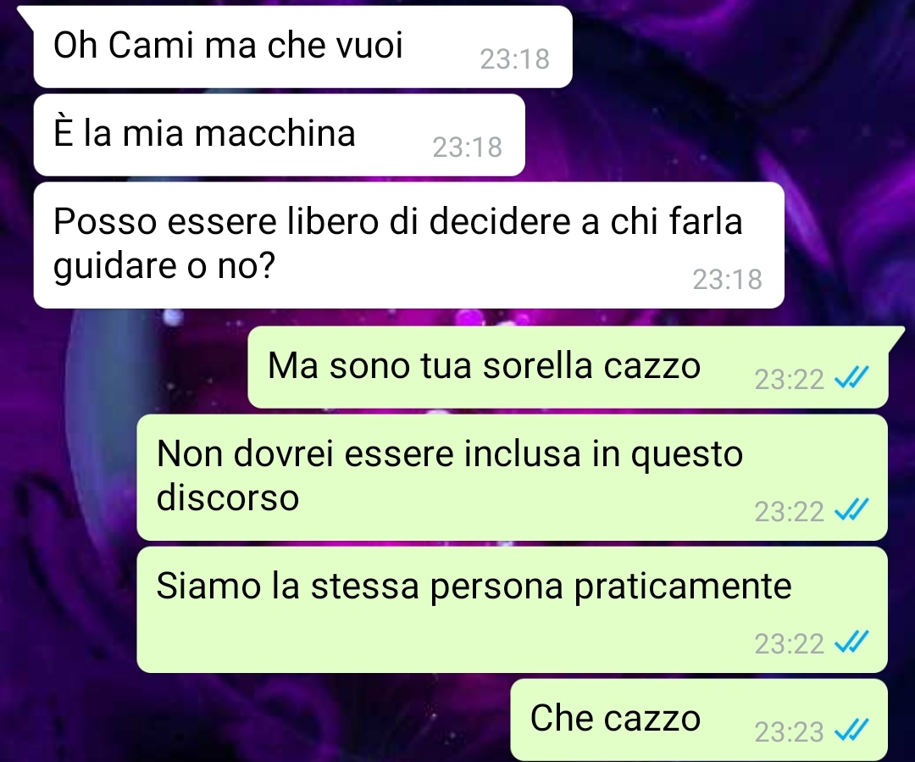The height and width of the screenshot is (762, 915).
Task: Tap the 23:18 timestamp on 'Oh Cami ma che vuoi'
Action: (515, 59)
